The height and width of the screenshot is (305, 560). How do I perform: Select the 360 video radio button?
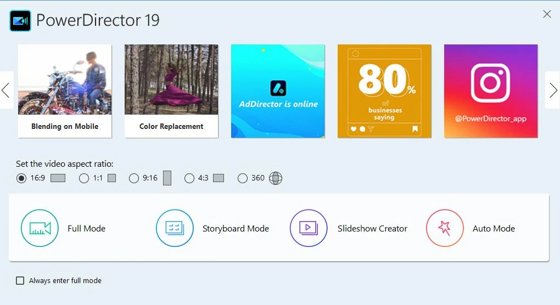click(243, 178)
